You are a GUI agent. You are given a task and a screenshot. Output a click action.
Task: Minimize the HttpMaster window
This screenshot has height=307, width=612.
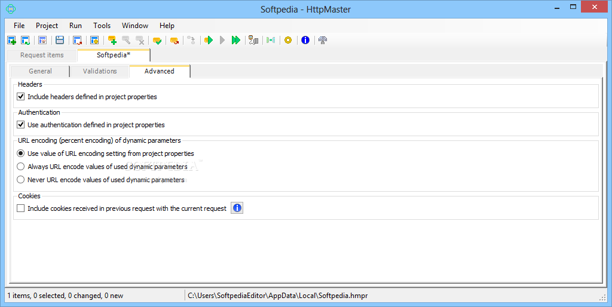tap(557, 7)
